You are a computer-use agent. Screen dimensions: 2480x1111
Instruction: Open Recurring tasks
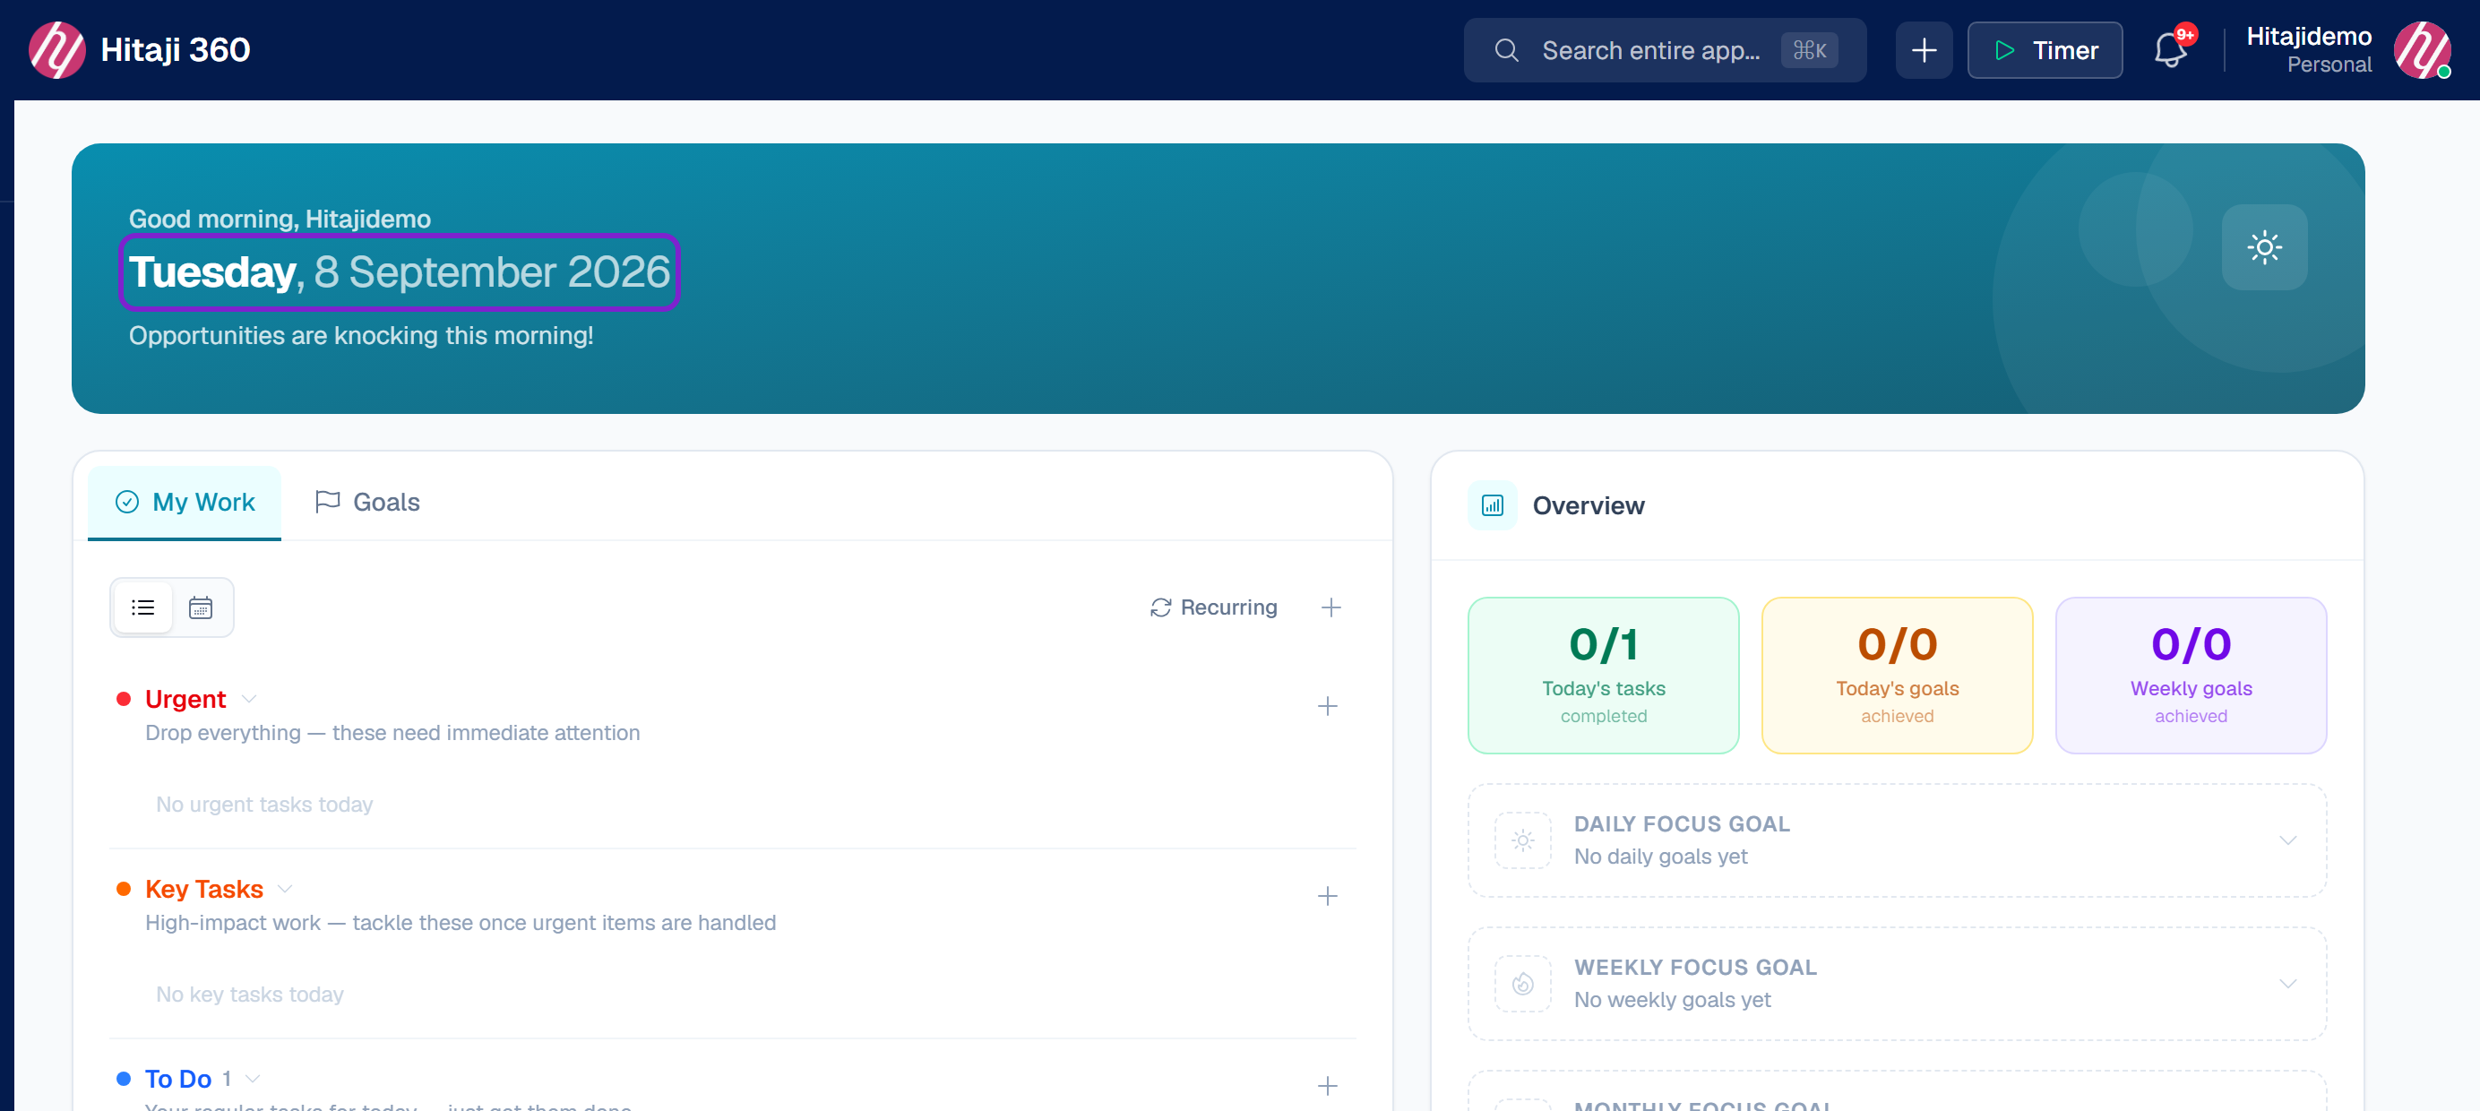click(1213, 607)
